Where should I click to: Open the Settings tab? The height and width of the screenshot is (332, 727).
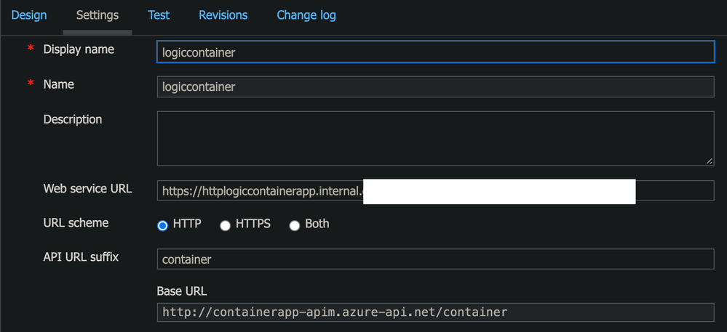pos(98,15)
